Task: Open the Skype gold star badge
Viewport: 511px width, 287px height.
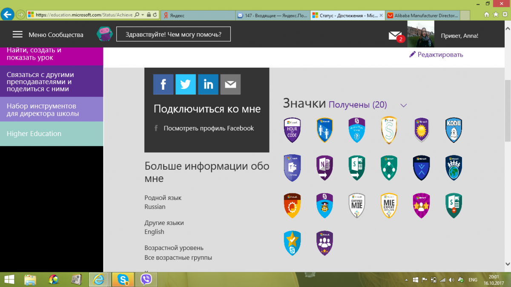Action: click(292, 243)
